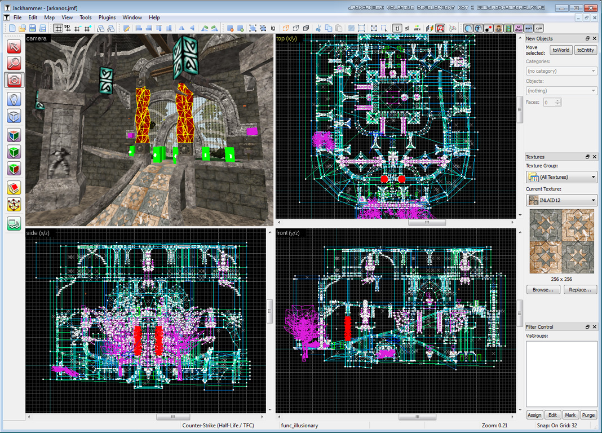
Task: Expand the Texture Group dropdown
Action: 561,177
